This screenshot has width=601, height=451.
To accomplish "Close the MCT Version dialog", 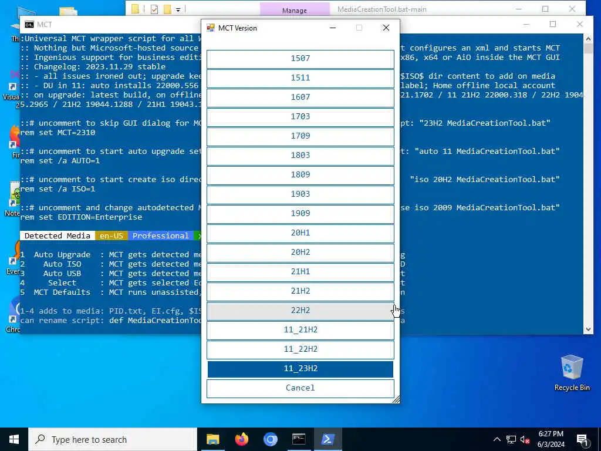I will (386, 28).
